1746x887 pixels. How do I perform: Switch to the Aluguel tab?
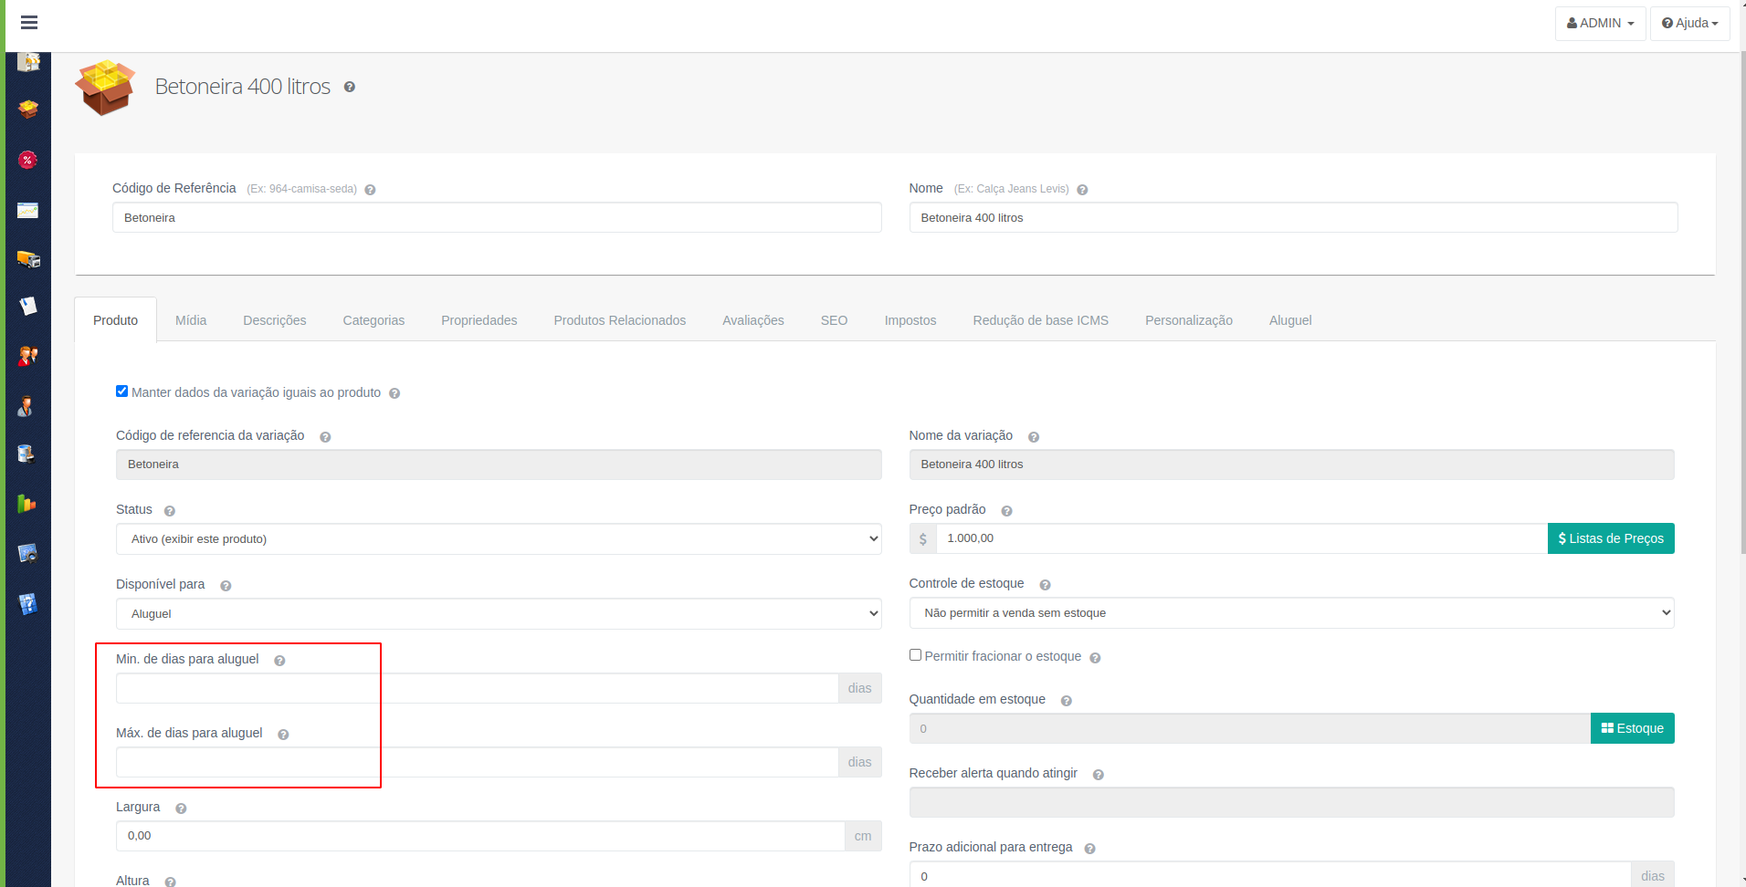1290,320
